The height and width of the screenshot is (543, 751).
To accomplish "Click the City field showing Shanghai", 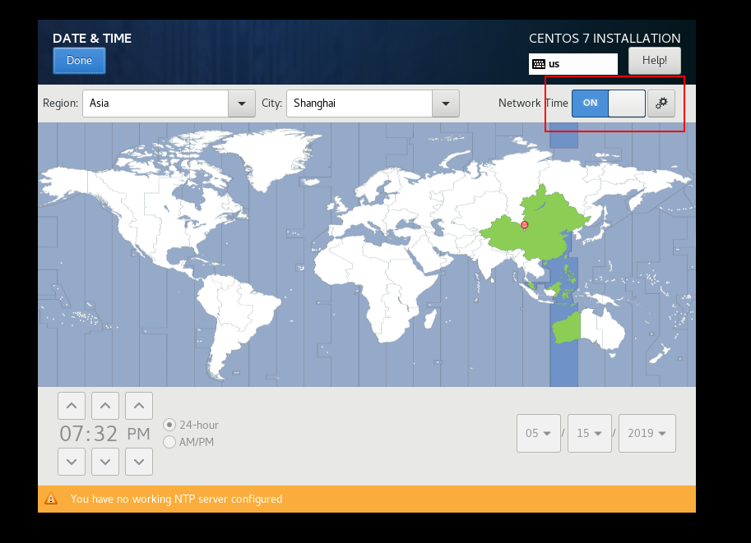I will pos(359,104).
